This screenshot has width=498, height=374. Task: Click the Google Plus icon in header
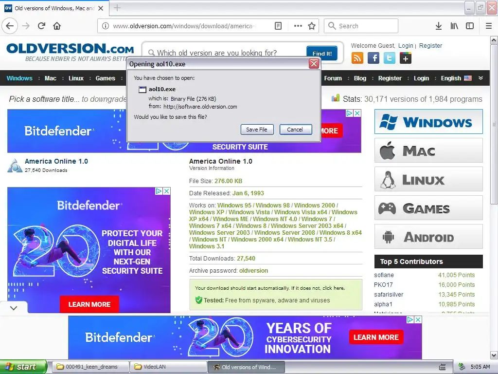(406, 58)
